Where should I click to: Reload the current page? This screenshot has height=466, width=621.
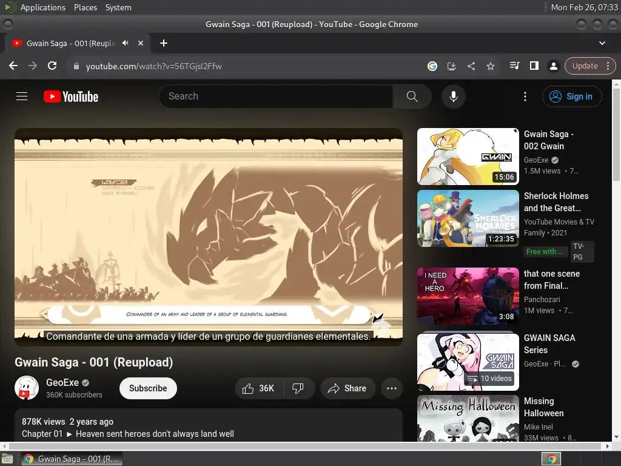52,66
